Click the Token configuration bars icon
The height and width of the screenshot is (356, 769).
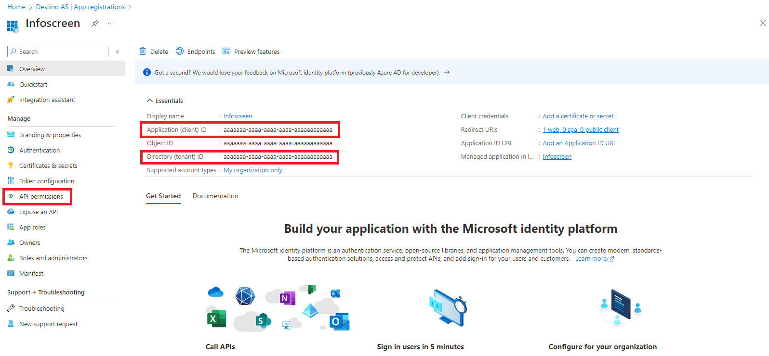pyautogui.click(x=11, y=181)
